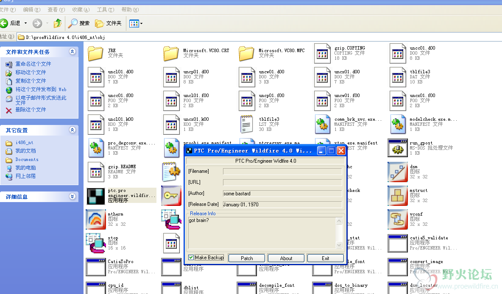This screenshot has width=502, height=294.
Task: Open the 查看 (View) menu
Action: click(56, 10)
